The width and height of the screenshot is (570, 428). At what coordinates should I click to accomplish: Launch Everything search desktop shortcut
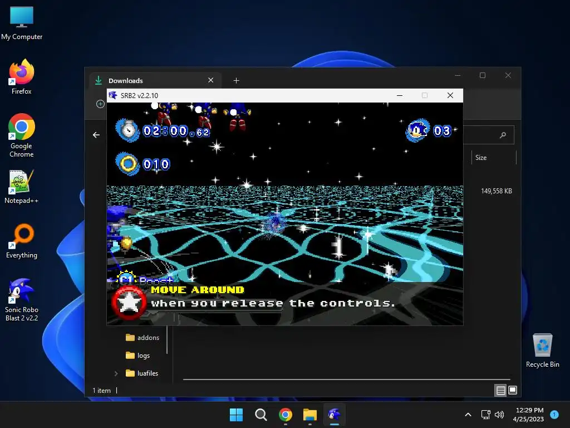pos(22,241)
